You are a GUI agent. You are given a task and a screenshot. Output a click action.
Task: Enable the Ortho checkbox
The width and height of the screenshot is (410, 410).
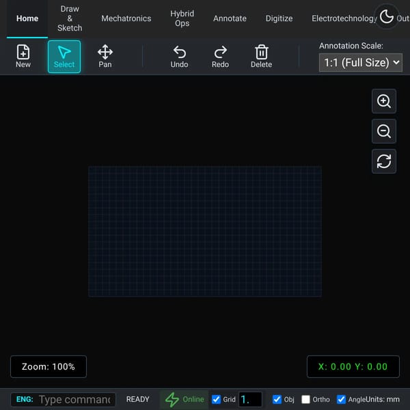pos(305,399)
